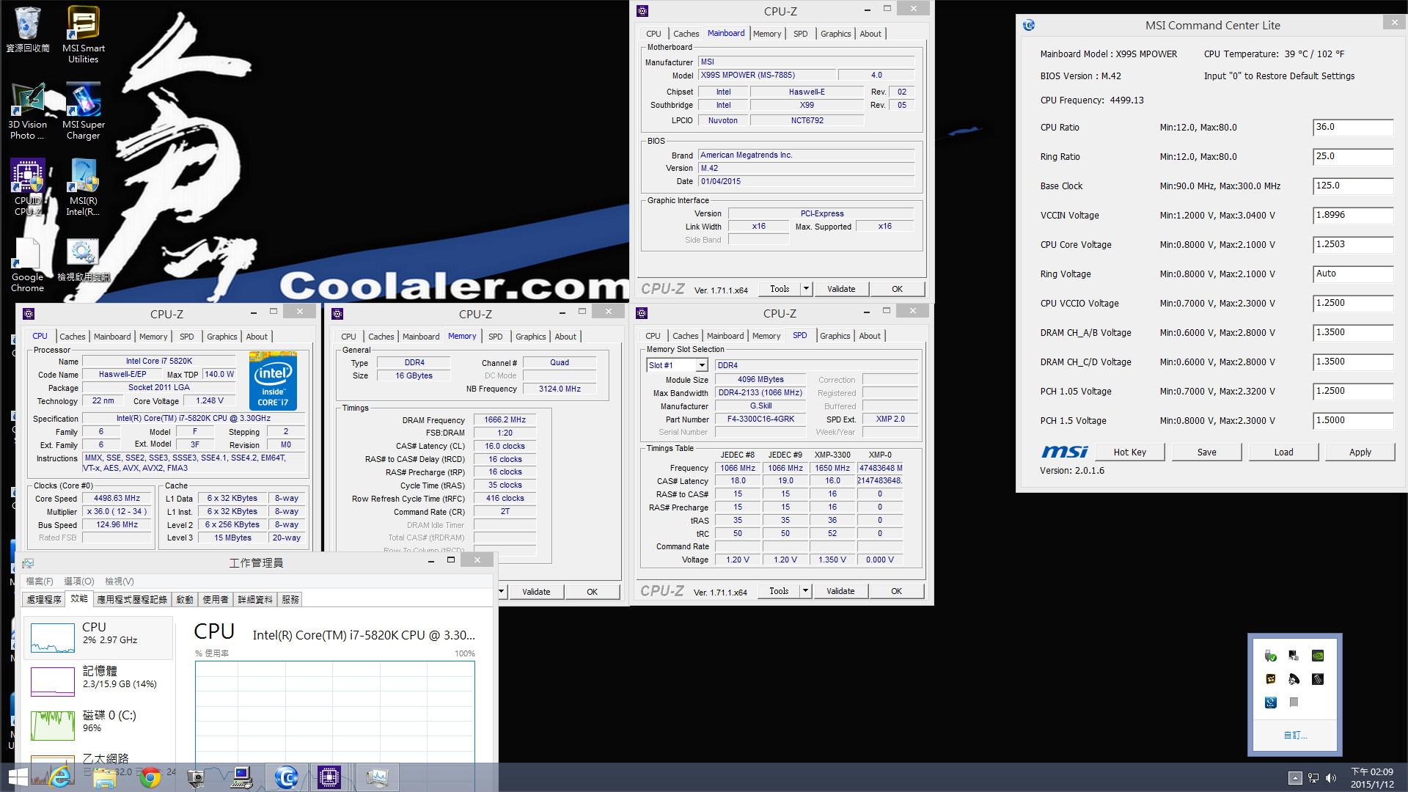The image size is (1408, 792).
Task: Click the Ring Voltage field showing Auto
Action: point(1352,274)
